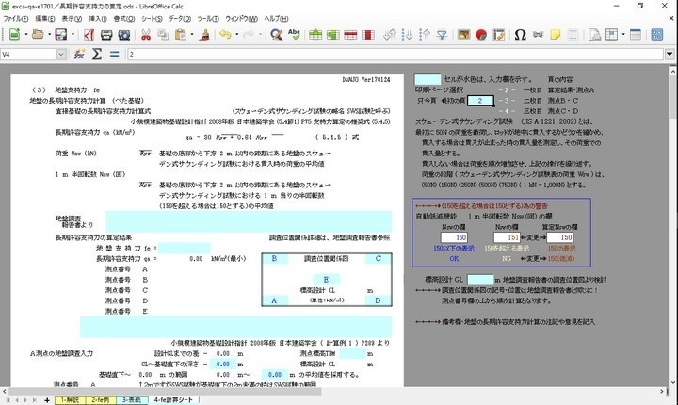The image size is (678, 405).
Task: Toggle the Print Preview icon
Action: pyautogui.click(x=124, y=35)
